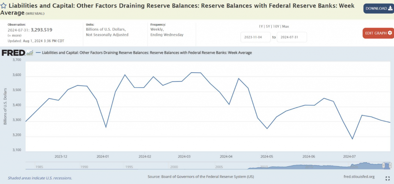Set range to 1Y
This screenshot has width=394, height=184.
261,27
